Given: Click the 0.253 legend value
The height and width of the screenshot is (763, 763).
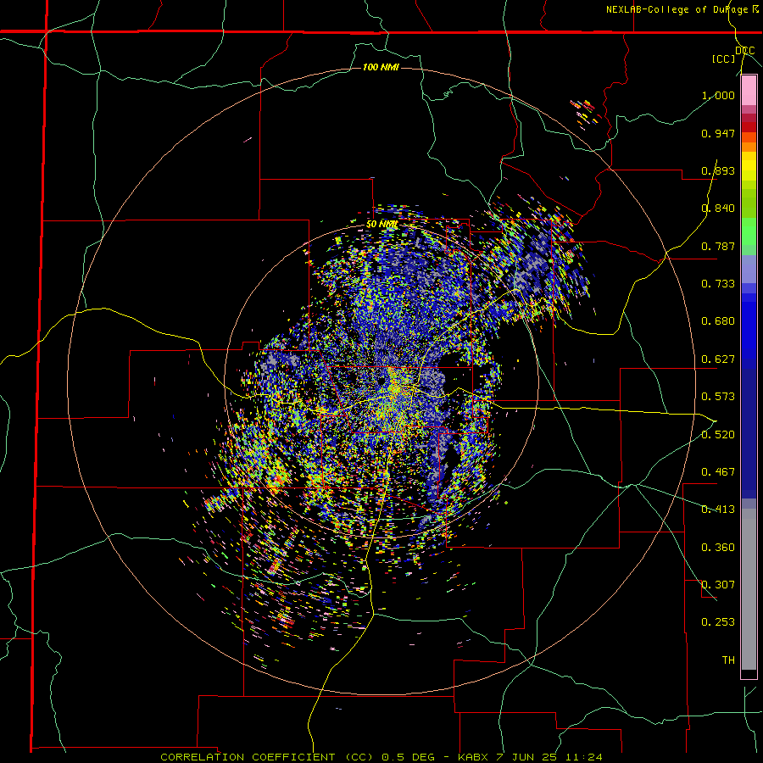Looking at the screenshot, I should (x=718, y=622).
